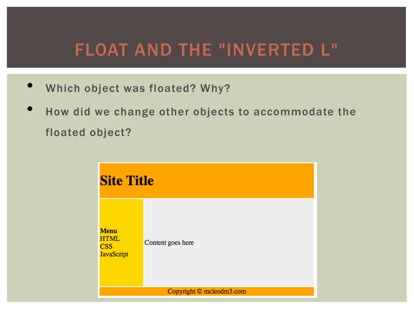This screenshot has width=414, height=310.
Task: Click the copyright symbol in the footer
Action: (200, 291)
